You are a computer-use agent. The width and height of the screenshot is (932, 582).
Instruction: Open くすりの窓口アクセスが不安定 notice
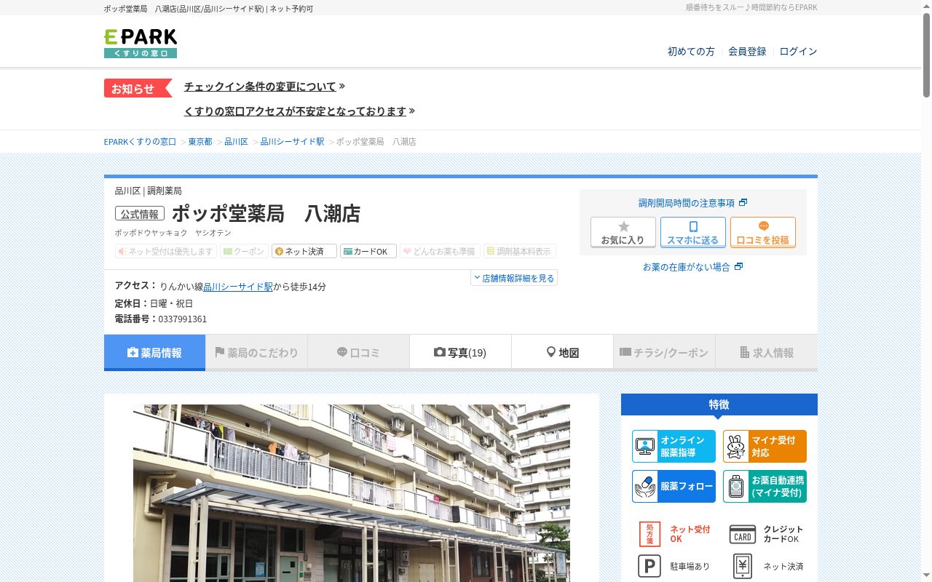point(295,111)
